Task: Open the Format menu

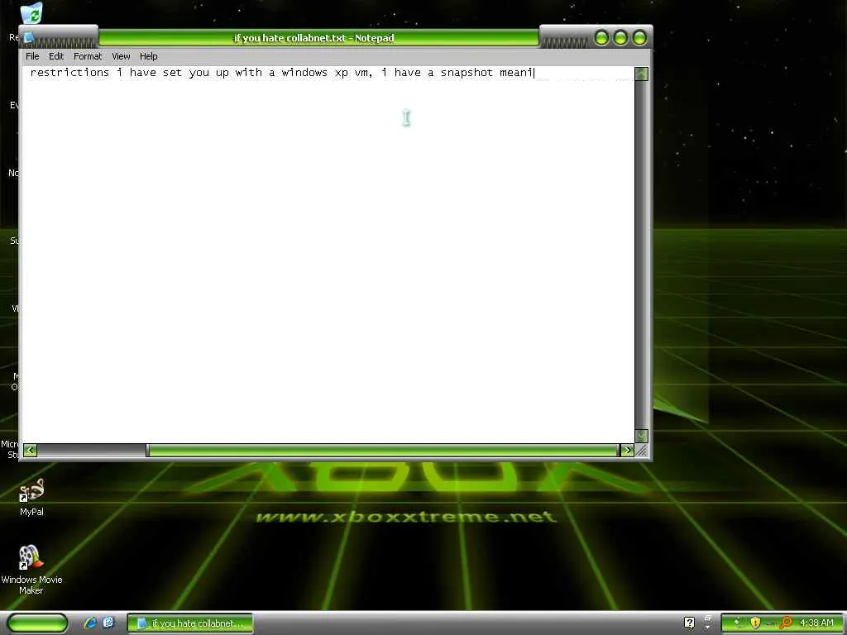Action: pyautogui.click(x=88, y=56)
